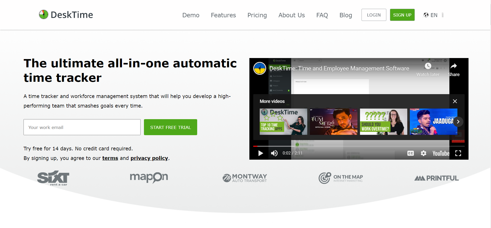Click the green SIGN UP button
Image resolution: width=491 pixels, height=228 pixels.
[x=402, y=15]
